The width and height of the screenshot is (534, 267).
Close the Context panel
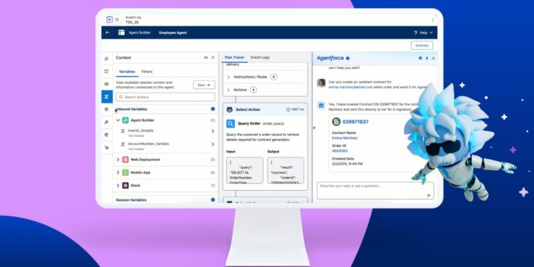point(213,58)
